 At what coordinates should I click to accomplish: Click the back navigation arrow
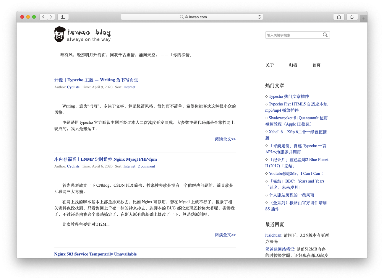point(43,17)
